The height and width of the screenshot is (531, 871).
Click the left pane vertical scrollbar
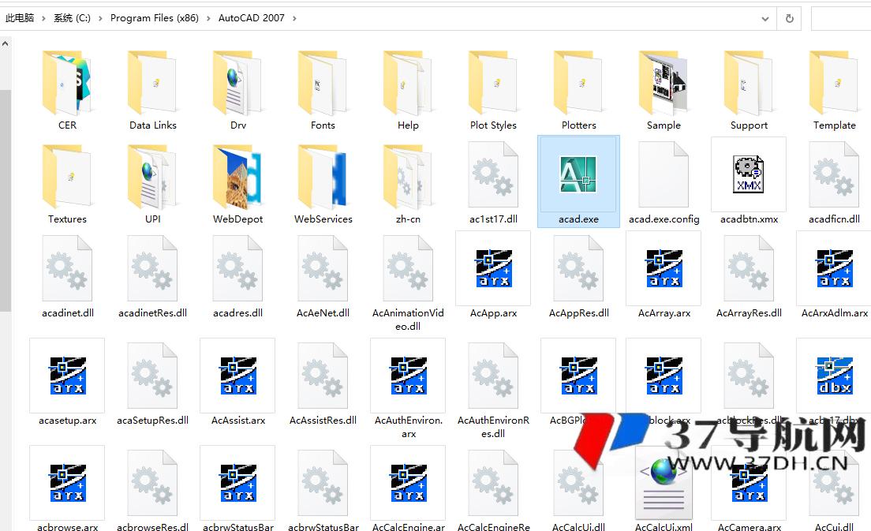(5, 197)
